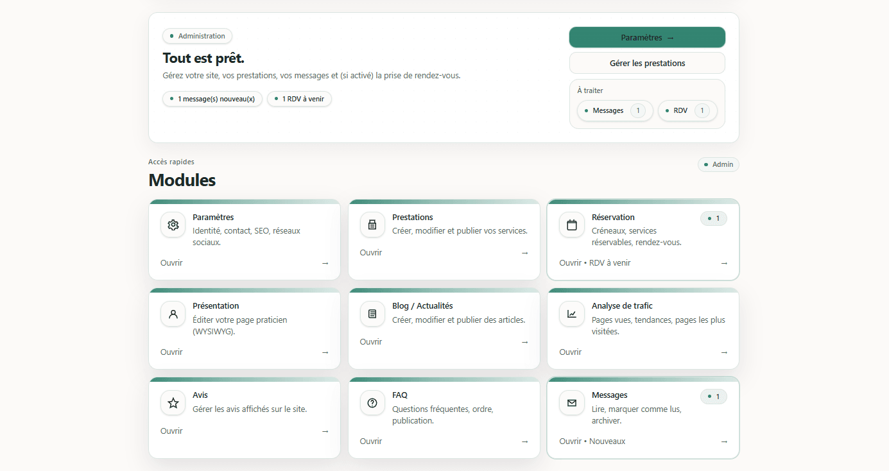Click the RDV chip showing 1 pending
The image size is (889, 471).
tap(687, 110)
